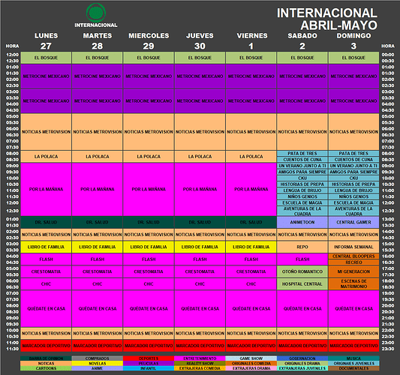Click the Cartoons legend swatch
The height and width of the screenshot is (375, 400).
pos(46,368)
